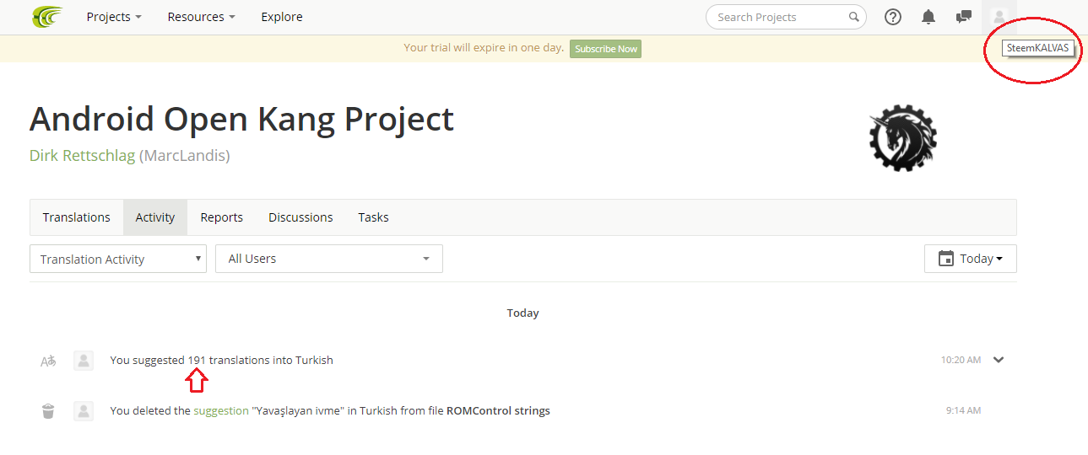The image size is (1088, 455).
Task: Open the All Users filter dropdown
Action: click(x=329, y=259)
